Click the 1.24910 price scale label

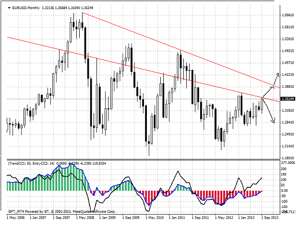tap(288, 134)
